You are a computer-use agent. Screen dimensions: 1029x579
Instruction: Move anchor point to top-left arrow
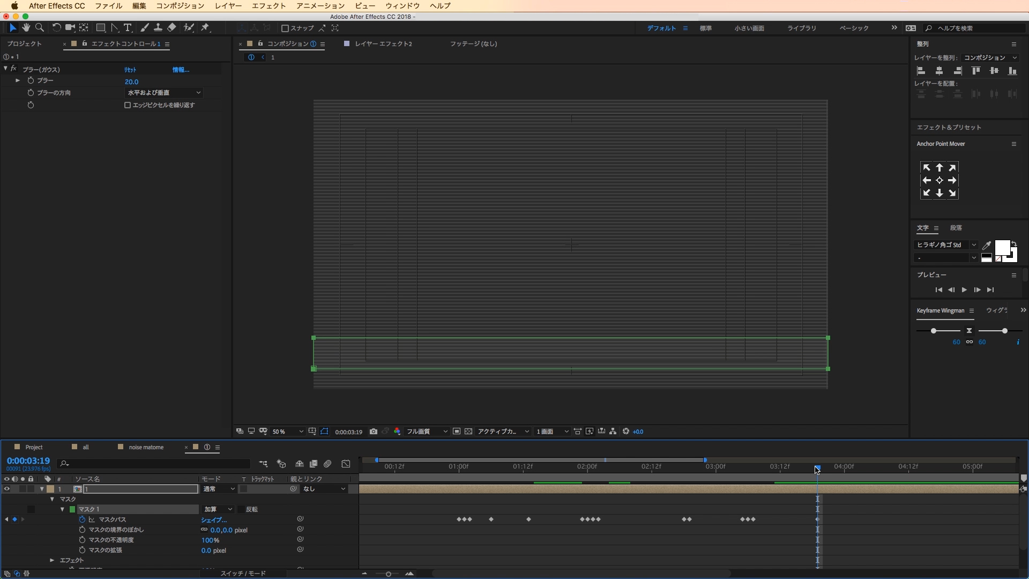pyautogui.click(x=927, y=168)
